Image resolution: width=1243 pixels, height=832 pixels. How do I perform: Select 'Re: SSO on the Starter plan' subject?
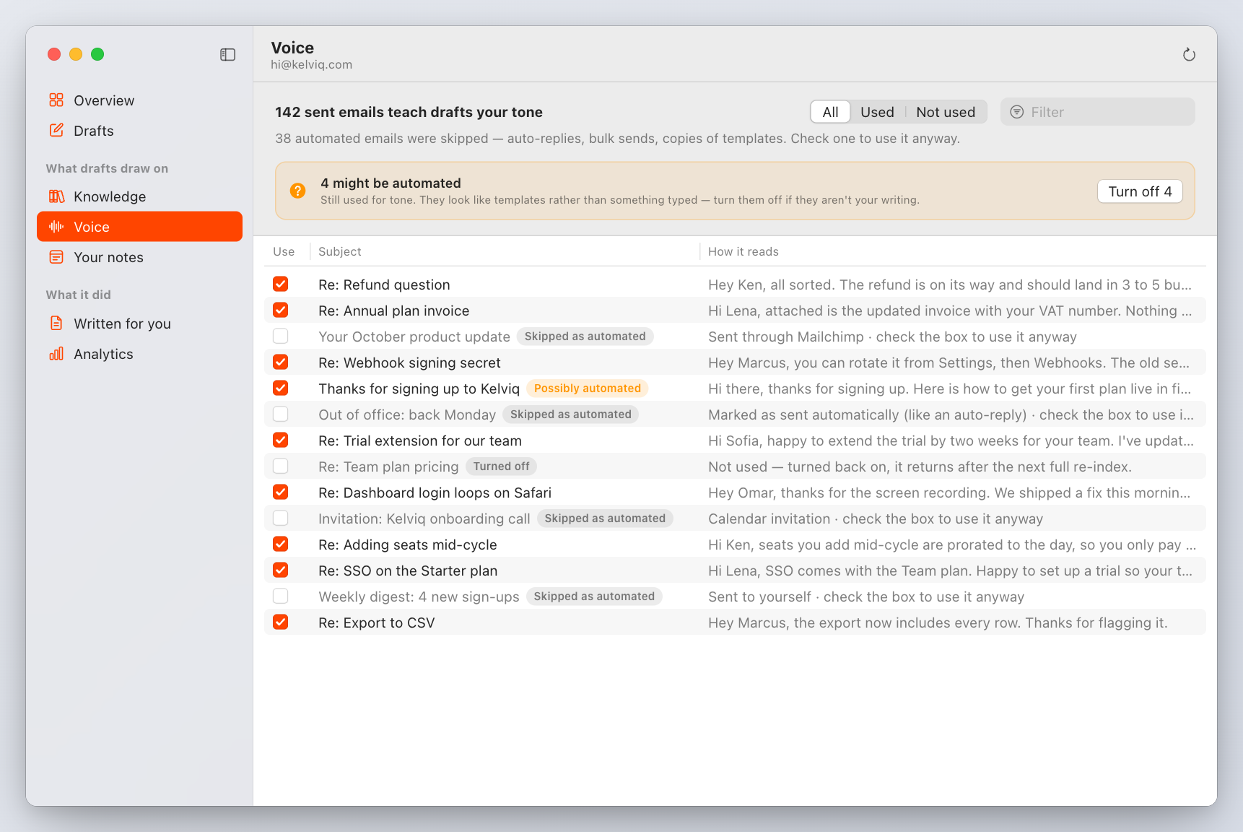pyautogui.click(x=408, y=571)
